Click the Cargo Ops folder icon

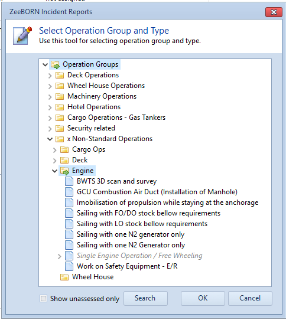coord(64,149)
